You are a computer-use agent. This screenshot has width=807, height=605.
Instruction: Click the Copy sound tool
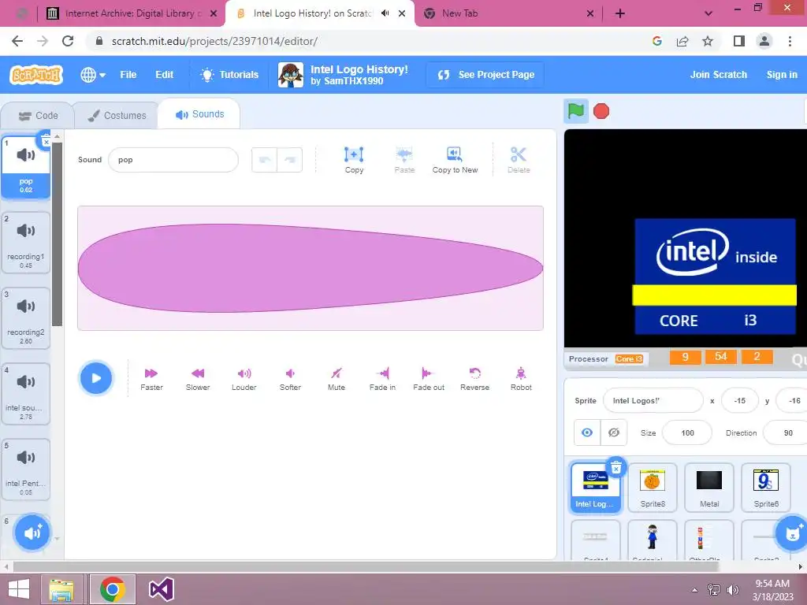(354, 160)
